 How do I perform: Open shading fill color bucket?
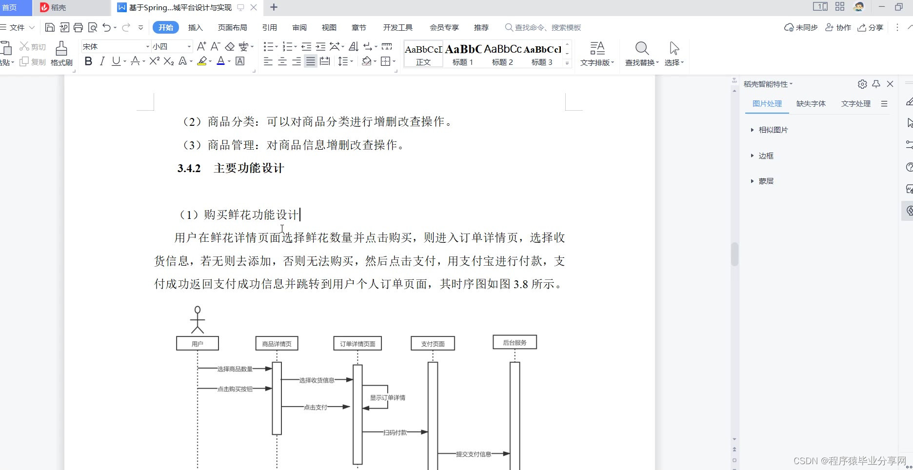pyautogui.click(x=367, y=61)
